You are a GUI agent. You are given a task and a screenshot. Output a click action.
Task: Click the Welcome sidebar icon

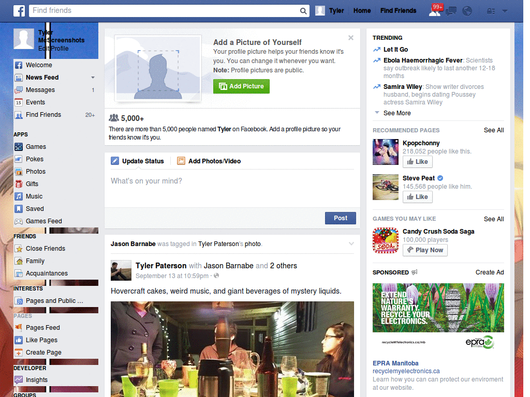19,65
